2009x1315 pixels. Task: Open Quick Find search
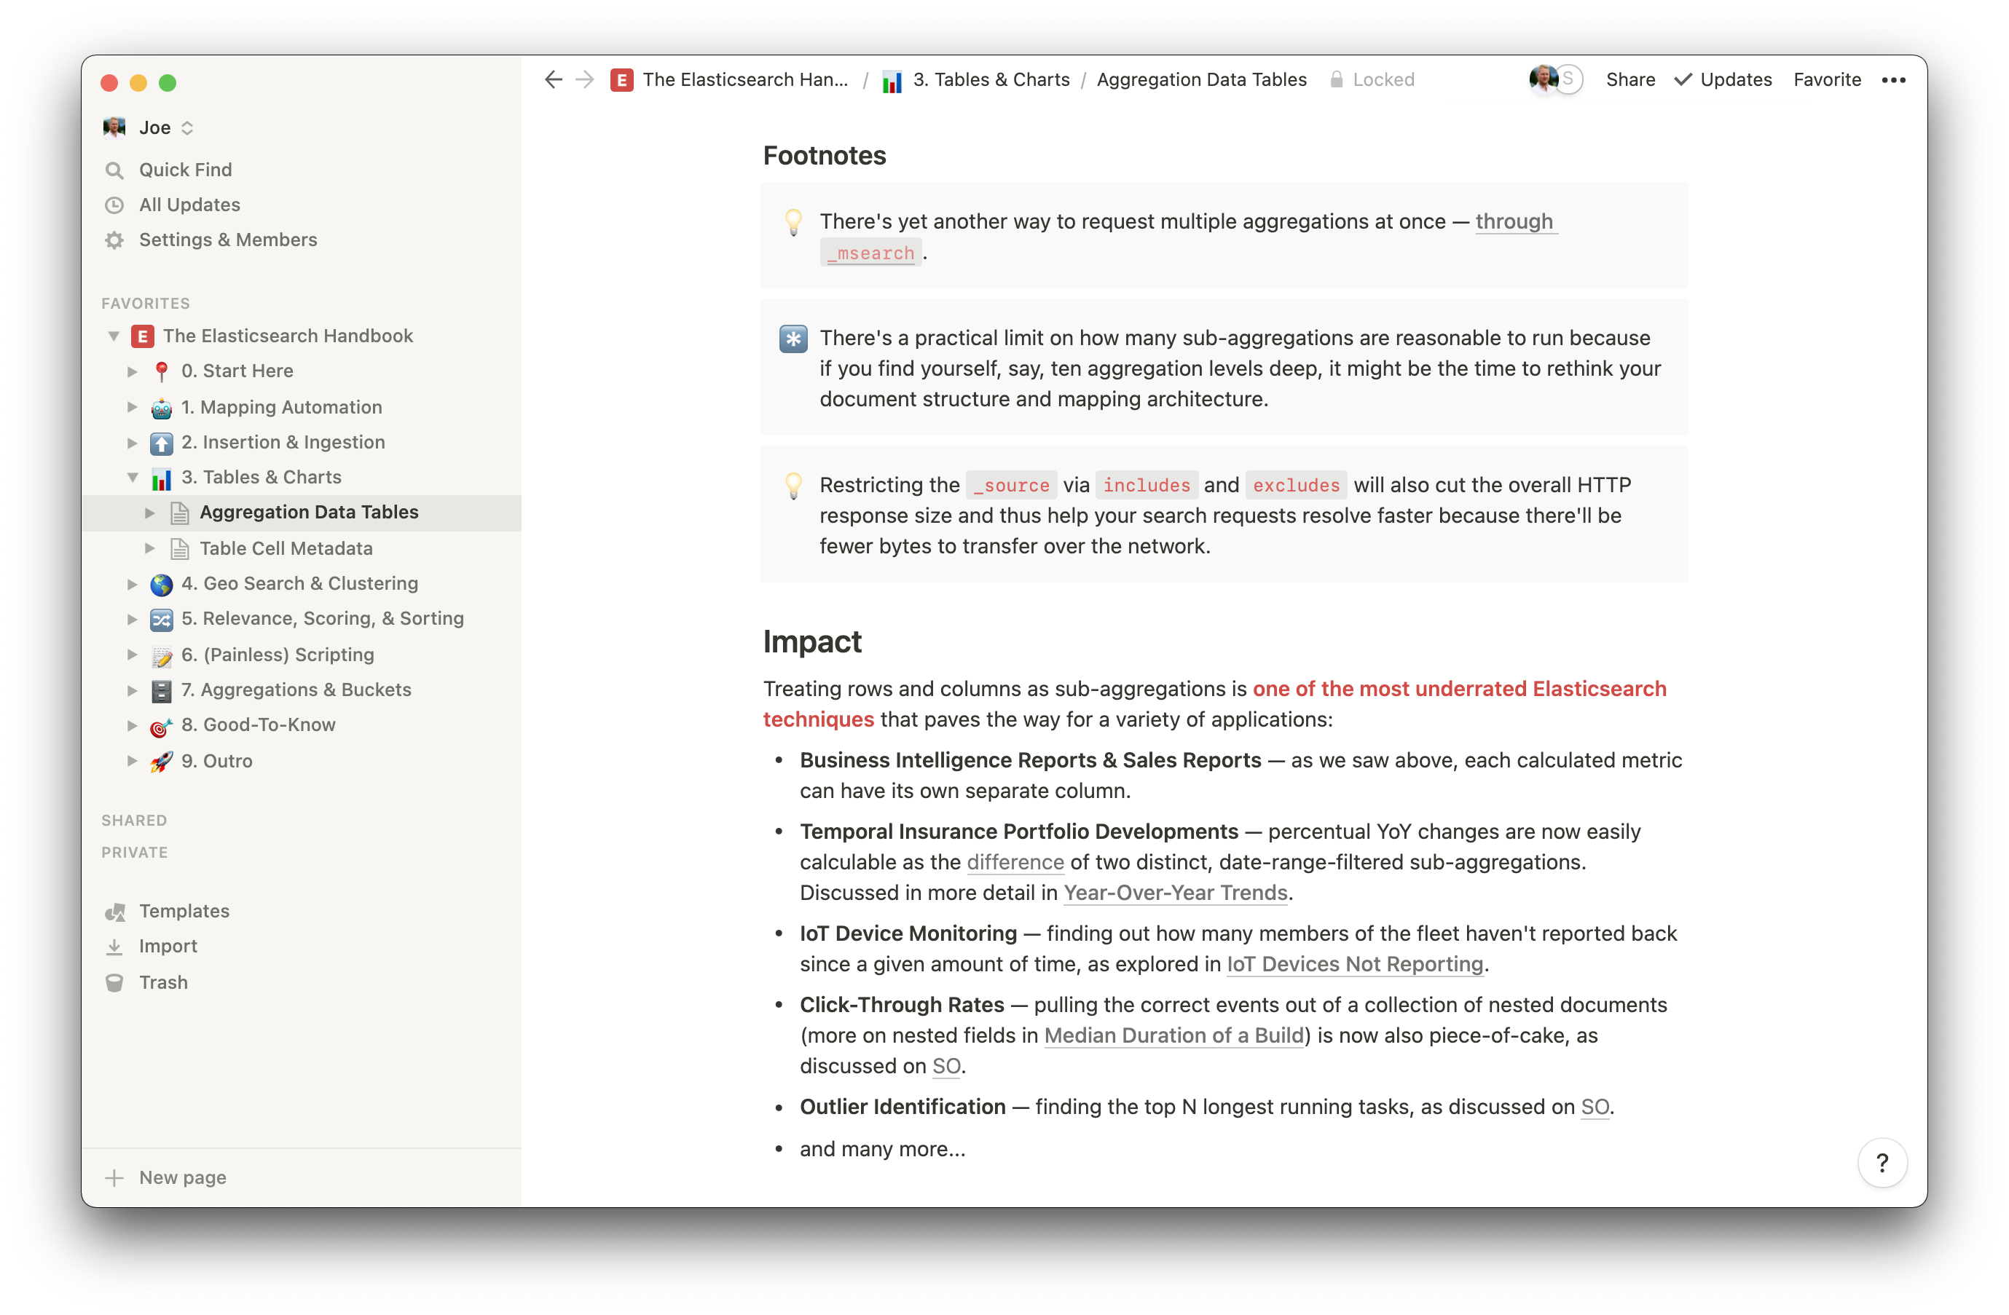[x=185, y=169]
